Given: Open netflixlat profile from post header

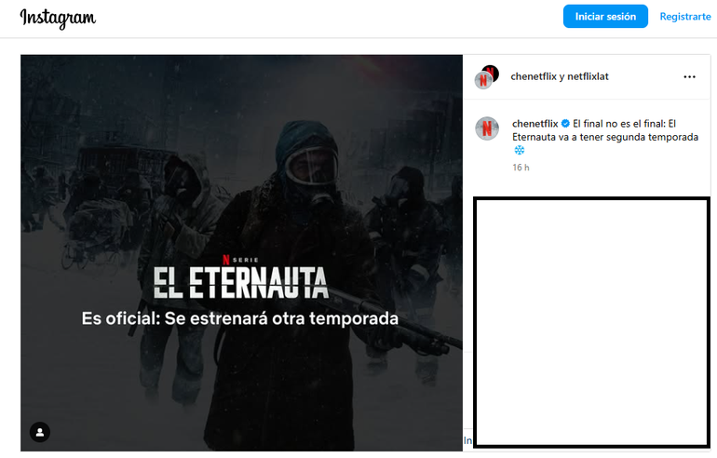Looking at the screenshot, I should point(588,76).
